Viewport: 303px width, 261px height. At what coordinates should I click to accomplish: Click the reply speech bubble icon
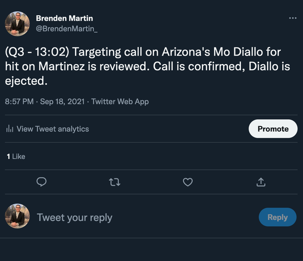point(42,182)
